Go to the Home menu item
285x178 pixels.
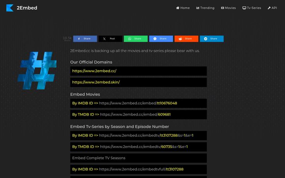183,8
